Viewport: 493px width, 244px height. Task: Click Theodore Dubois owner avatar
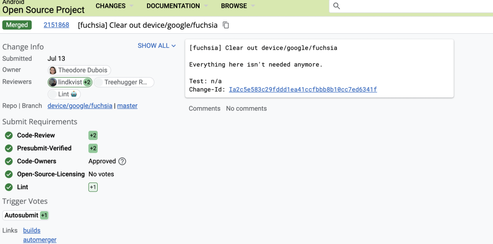coord(53,70)
